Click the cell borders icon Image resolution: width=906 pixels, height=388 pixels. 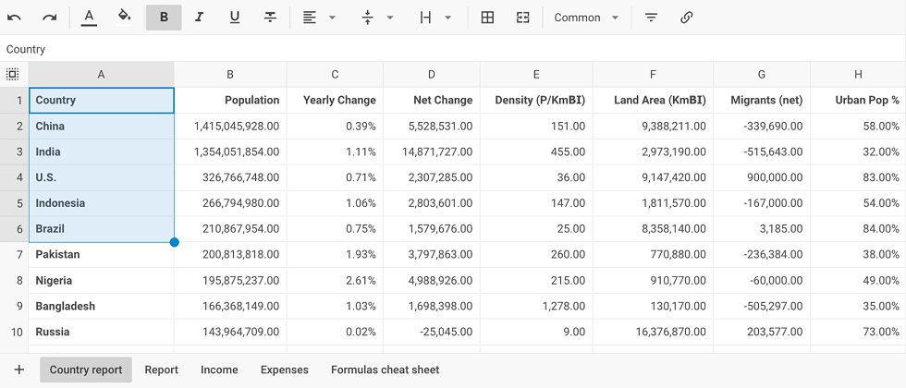(487, 18)
